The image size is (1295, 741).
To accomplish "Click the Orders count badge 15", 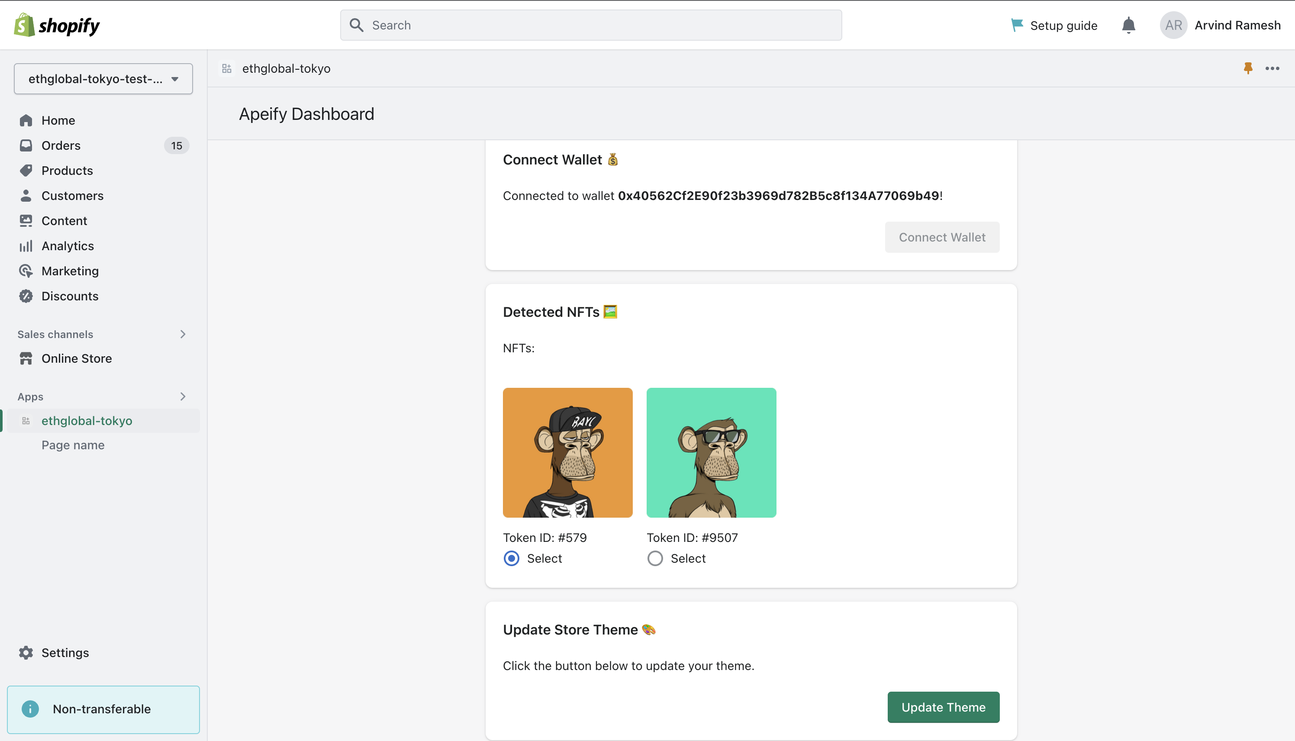I will click(177, 145).
